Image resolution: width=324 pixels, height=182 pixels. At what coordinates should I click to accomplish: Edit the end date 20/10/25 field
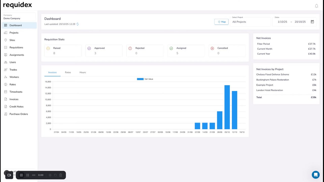click(300, 22)
